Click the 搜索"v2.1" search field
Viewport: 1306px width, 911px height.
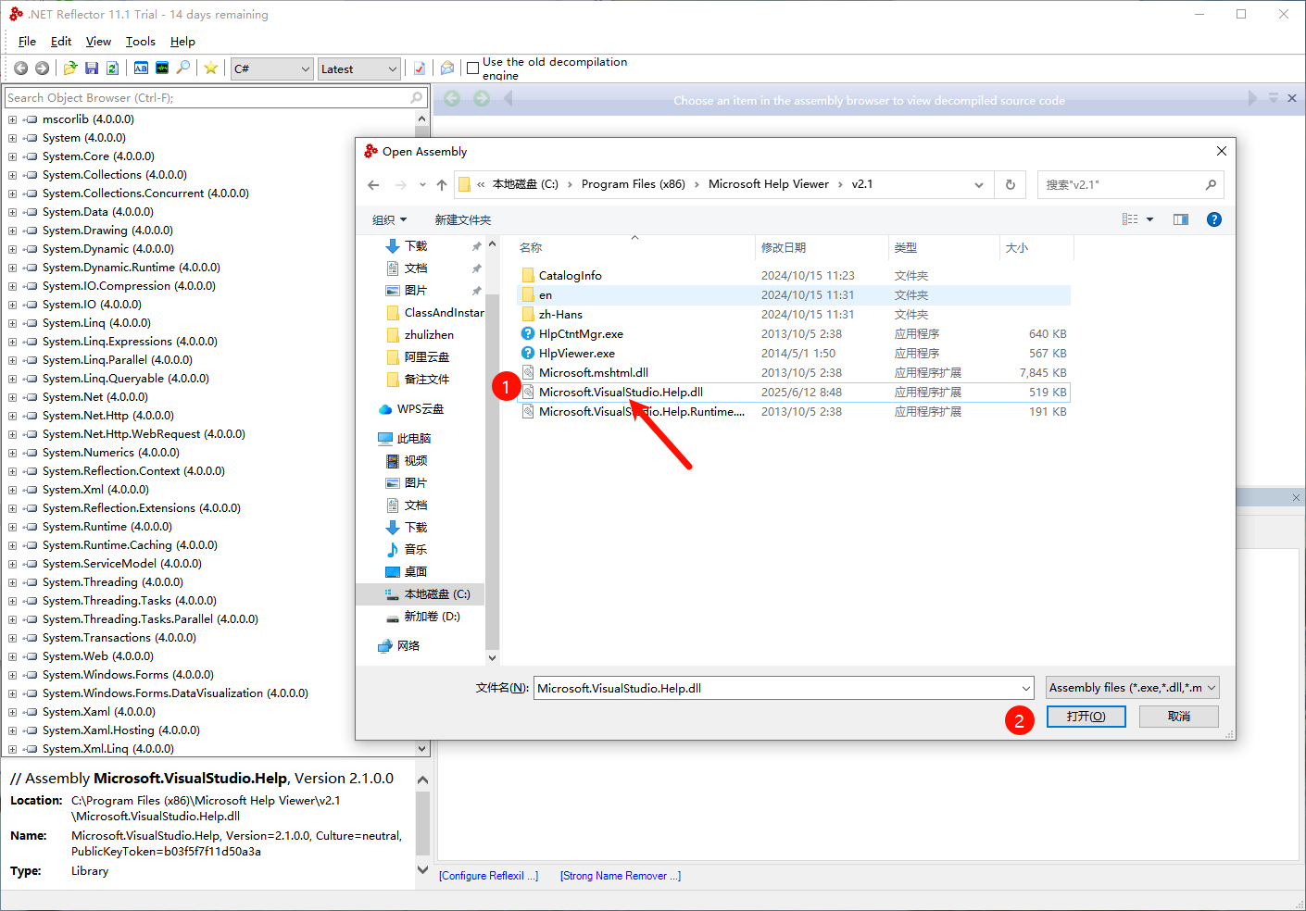tap(1130, 185)
